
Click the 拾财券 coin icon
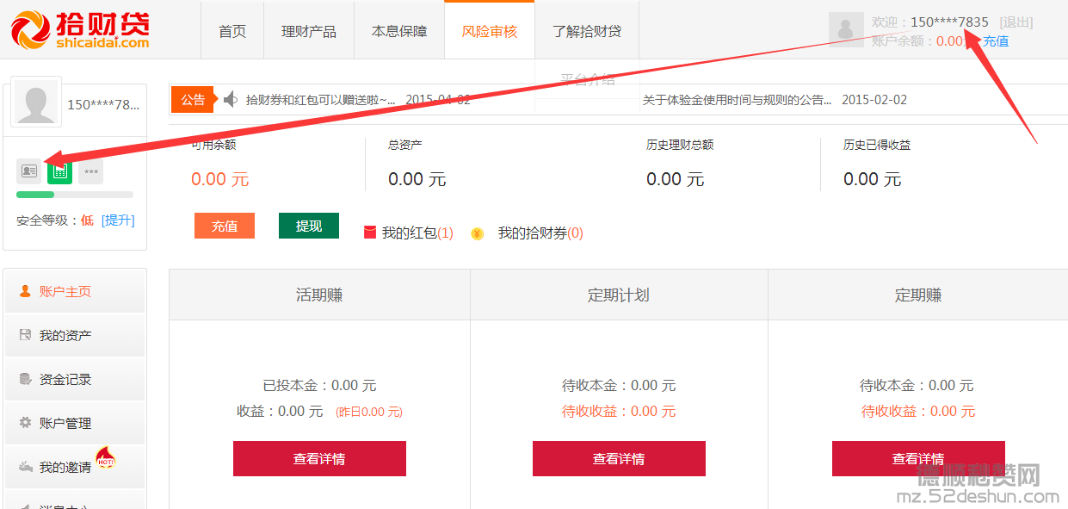point(478,233)
